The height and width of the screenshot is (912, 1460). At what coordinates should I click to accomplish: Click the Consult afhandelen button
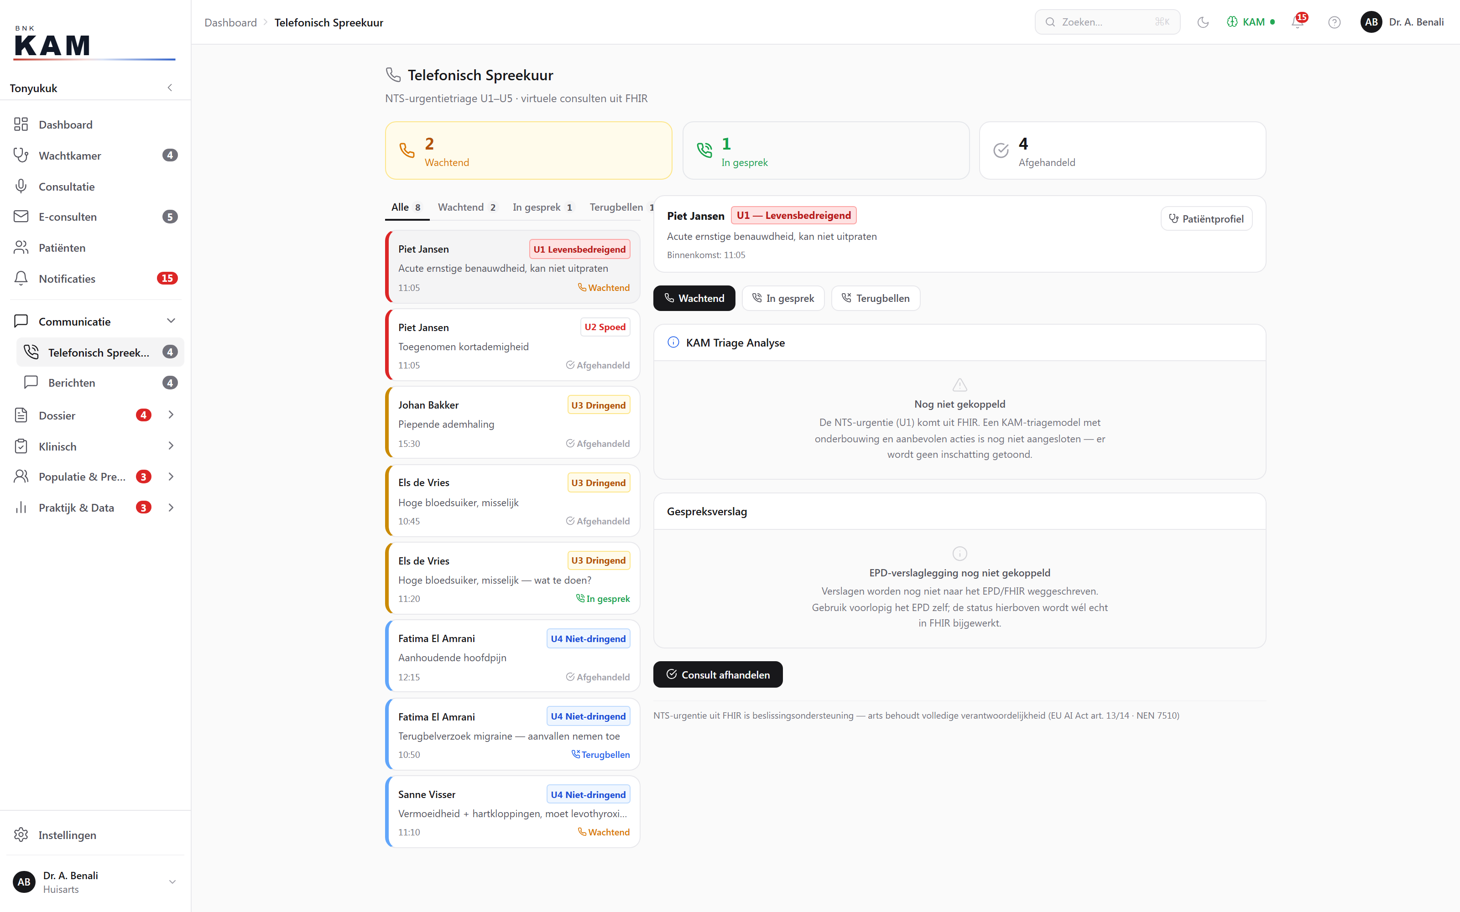pos(718,674)
